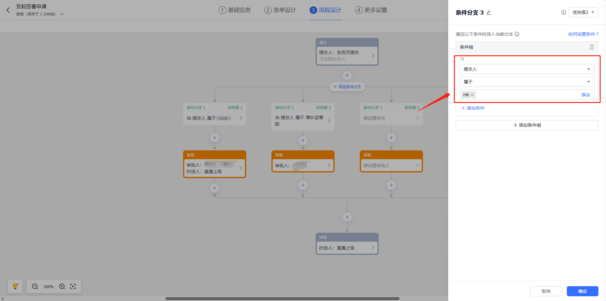
Task: Click the zoom out magnifier icon
Action: coord(35,286)
